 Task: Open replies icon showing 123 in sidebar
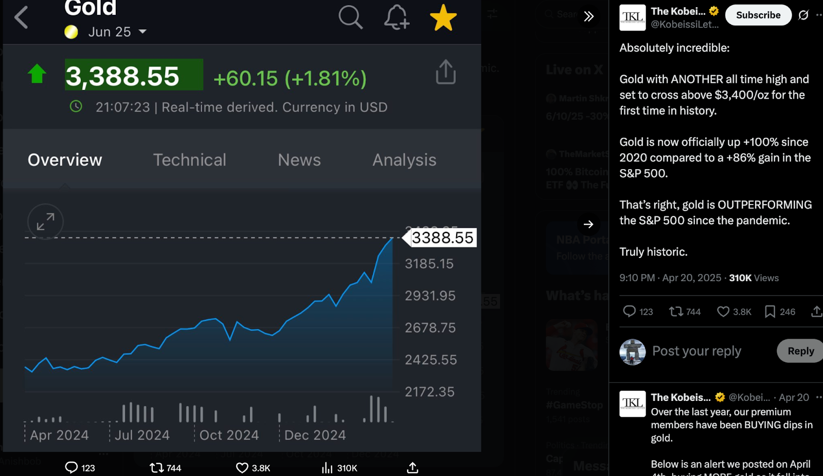630,312
